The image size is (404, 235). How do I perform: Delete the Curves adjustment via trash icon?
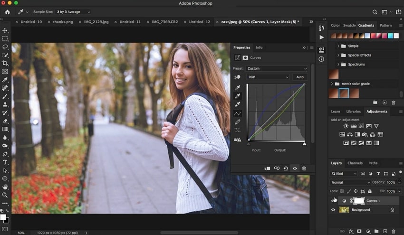(x=304, y=169)
